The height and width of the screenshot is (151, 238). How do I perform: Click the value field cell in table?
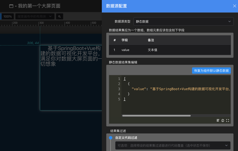click(x=125, y=50)
